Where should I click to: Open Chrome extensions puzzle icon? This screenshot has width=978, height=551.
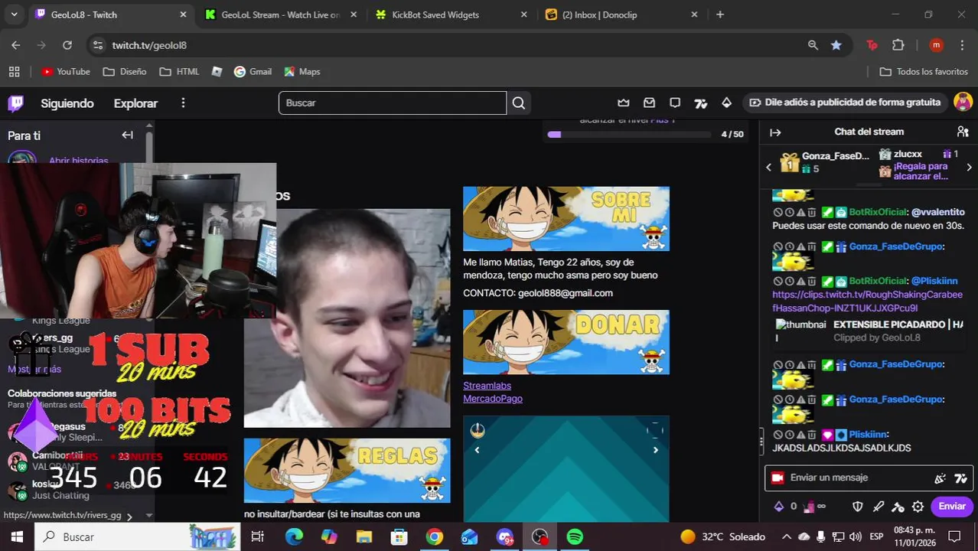pyautogui.click(x=898, y=45)
